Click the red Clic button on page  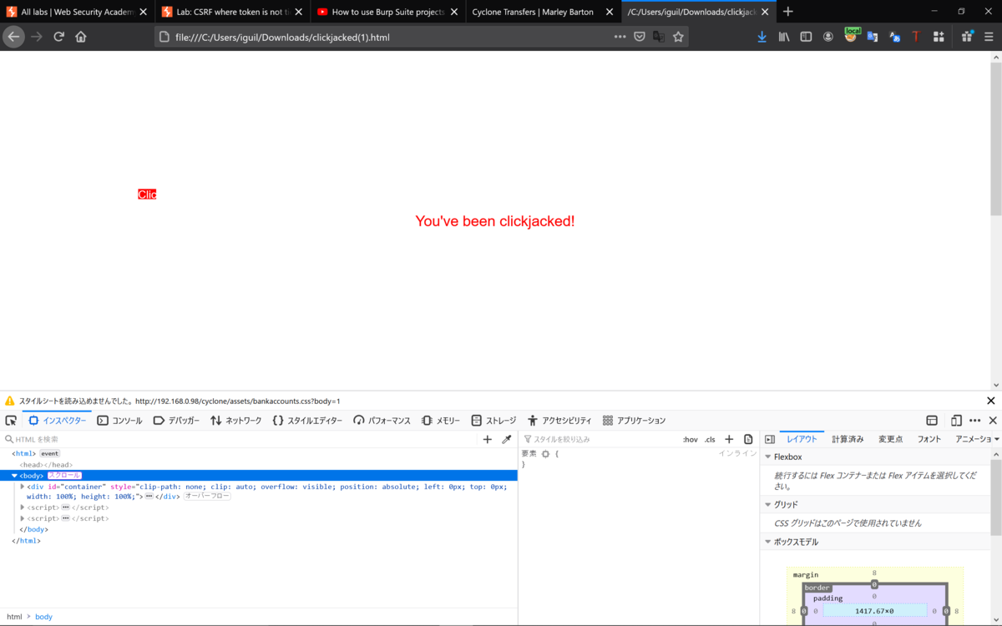click(147, 194)
